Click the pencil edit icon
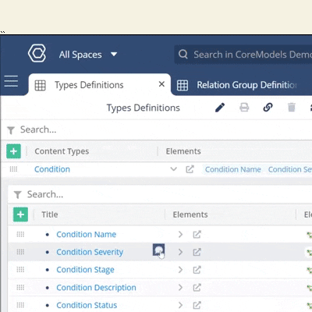Screen dimensions: 312x312 tap(220, 107)
